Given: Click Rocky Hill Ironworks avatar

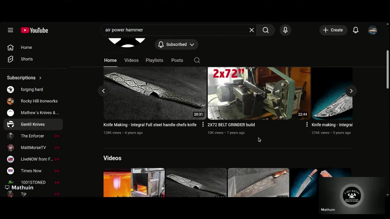Looking at the screenshot, I should click(10, 101).
